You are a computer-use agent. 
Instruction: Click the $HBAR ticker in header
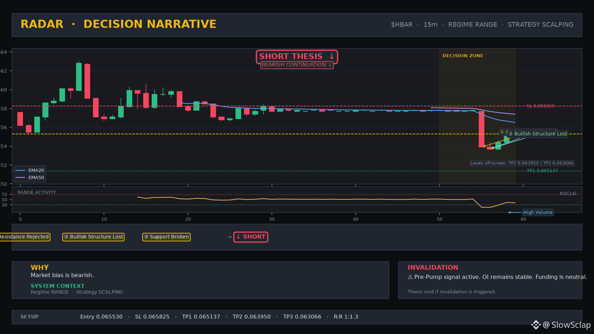(x=402, y=24)
